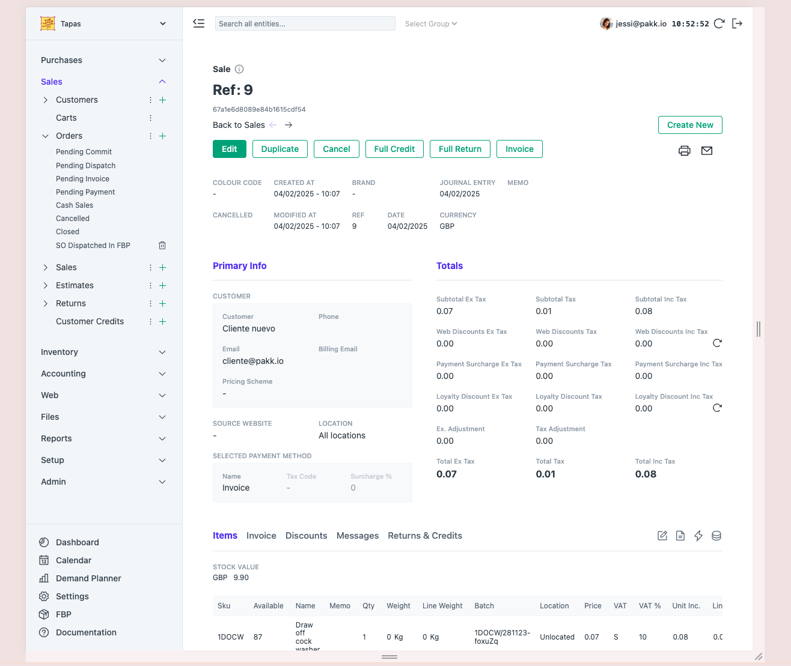Click the lightning bolt icon

698,536
